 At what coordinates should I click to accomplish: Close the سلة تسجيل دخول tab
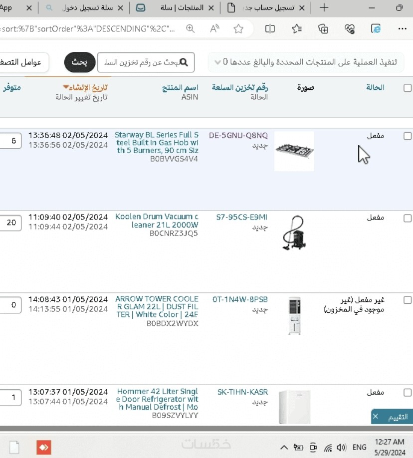tap(120, 8)
